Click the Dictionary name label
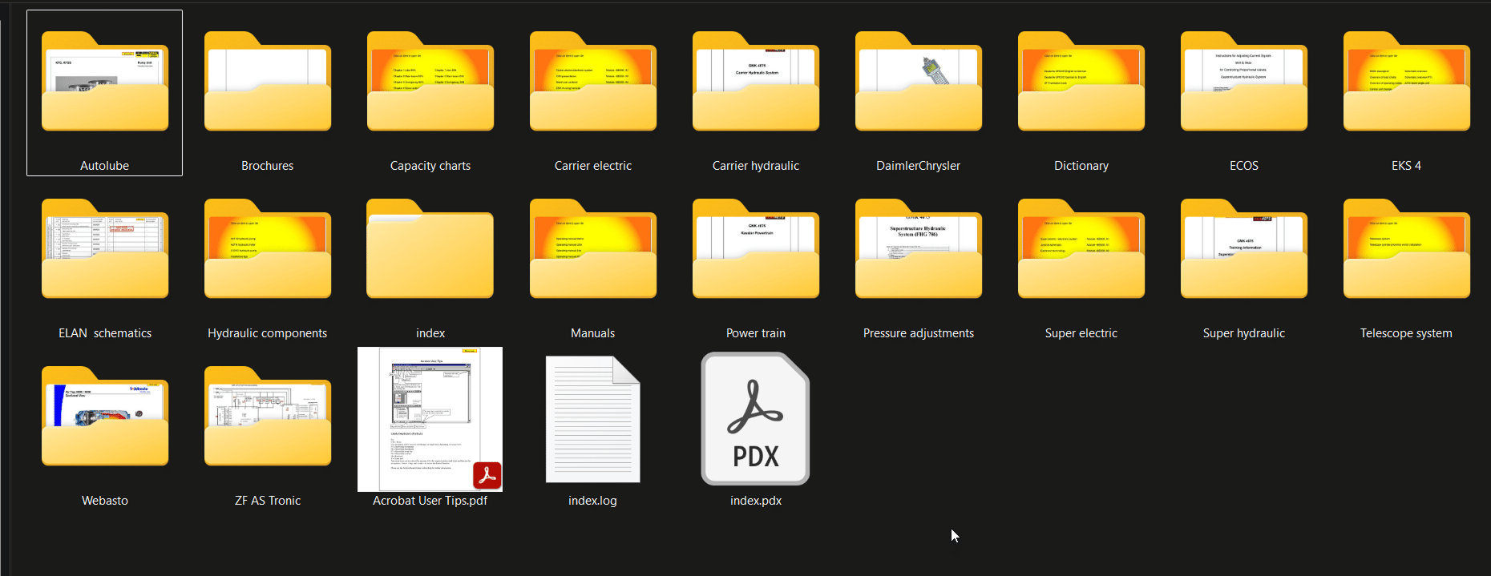This screenshot has height=576, width=1491. point(1081,166)
